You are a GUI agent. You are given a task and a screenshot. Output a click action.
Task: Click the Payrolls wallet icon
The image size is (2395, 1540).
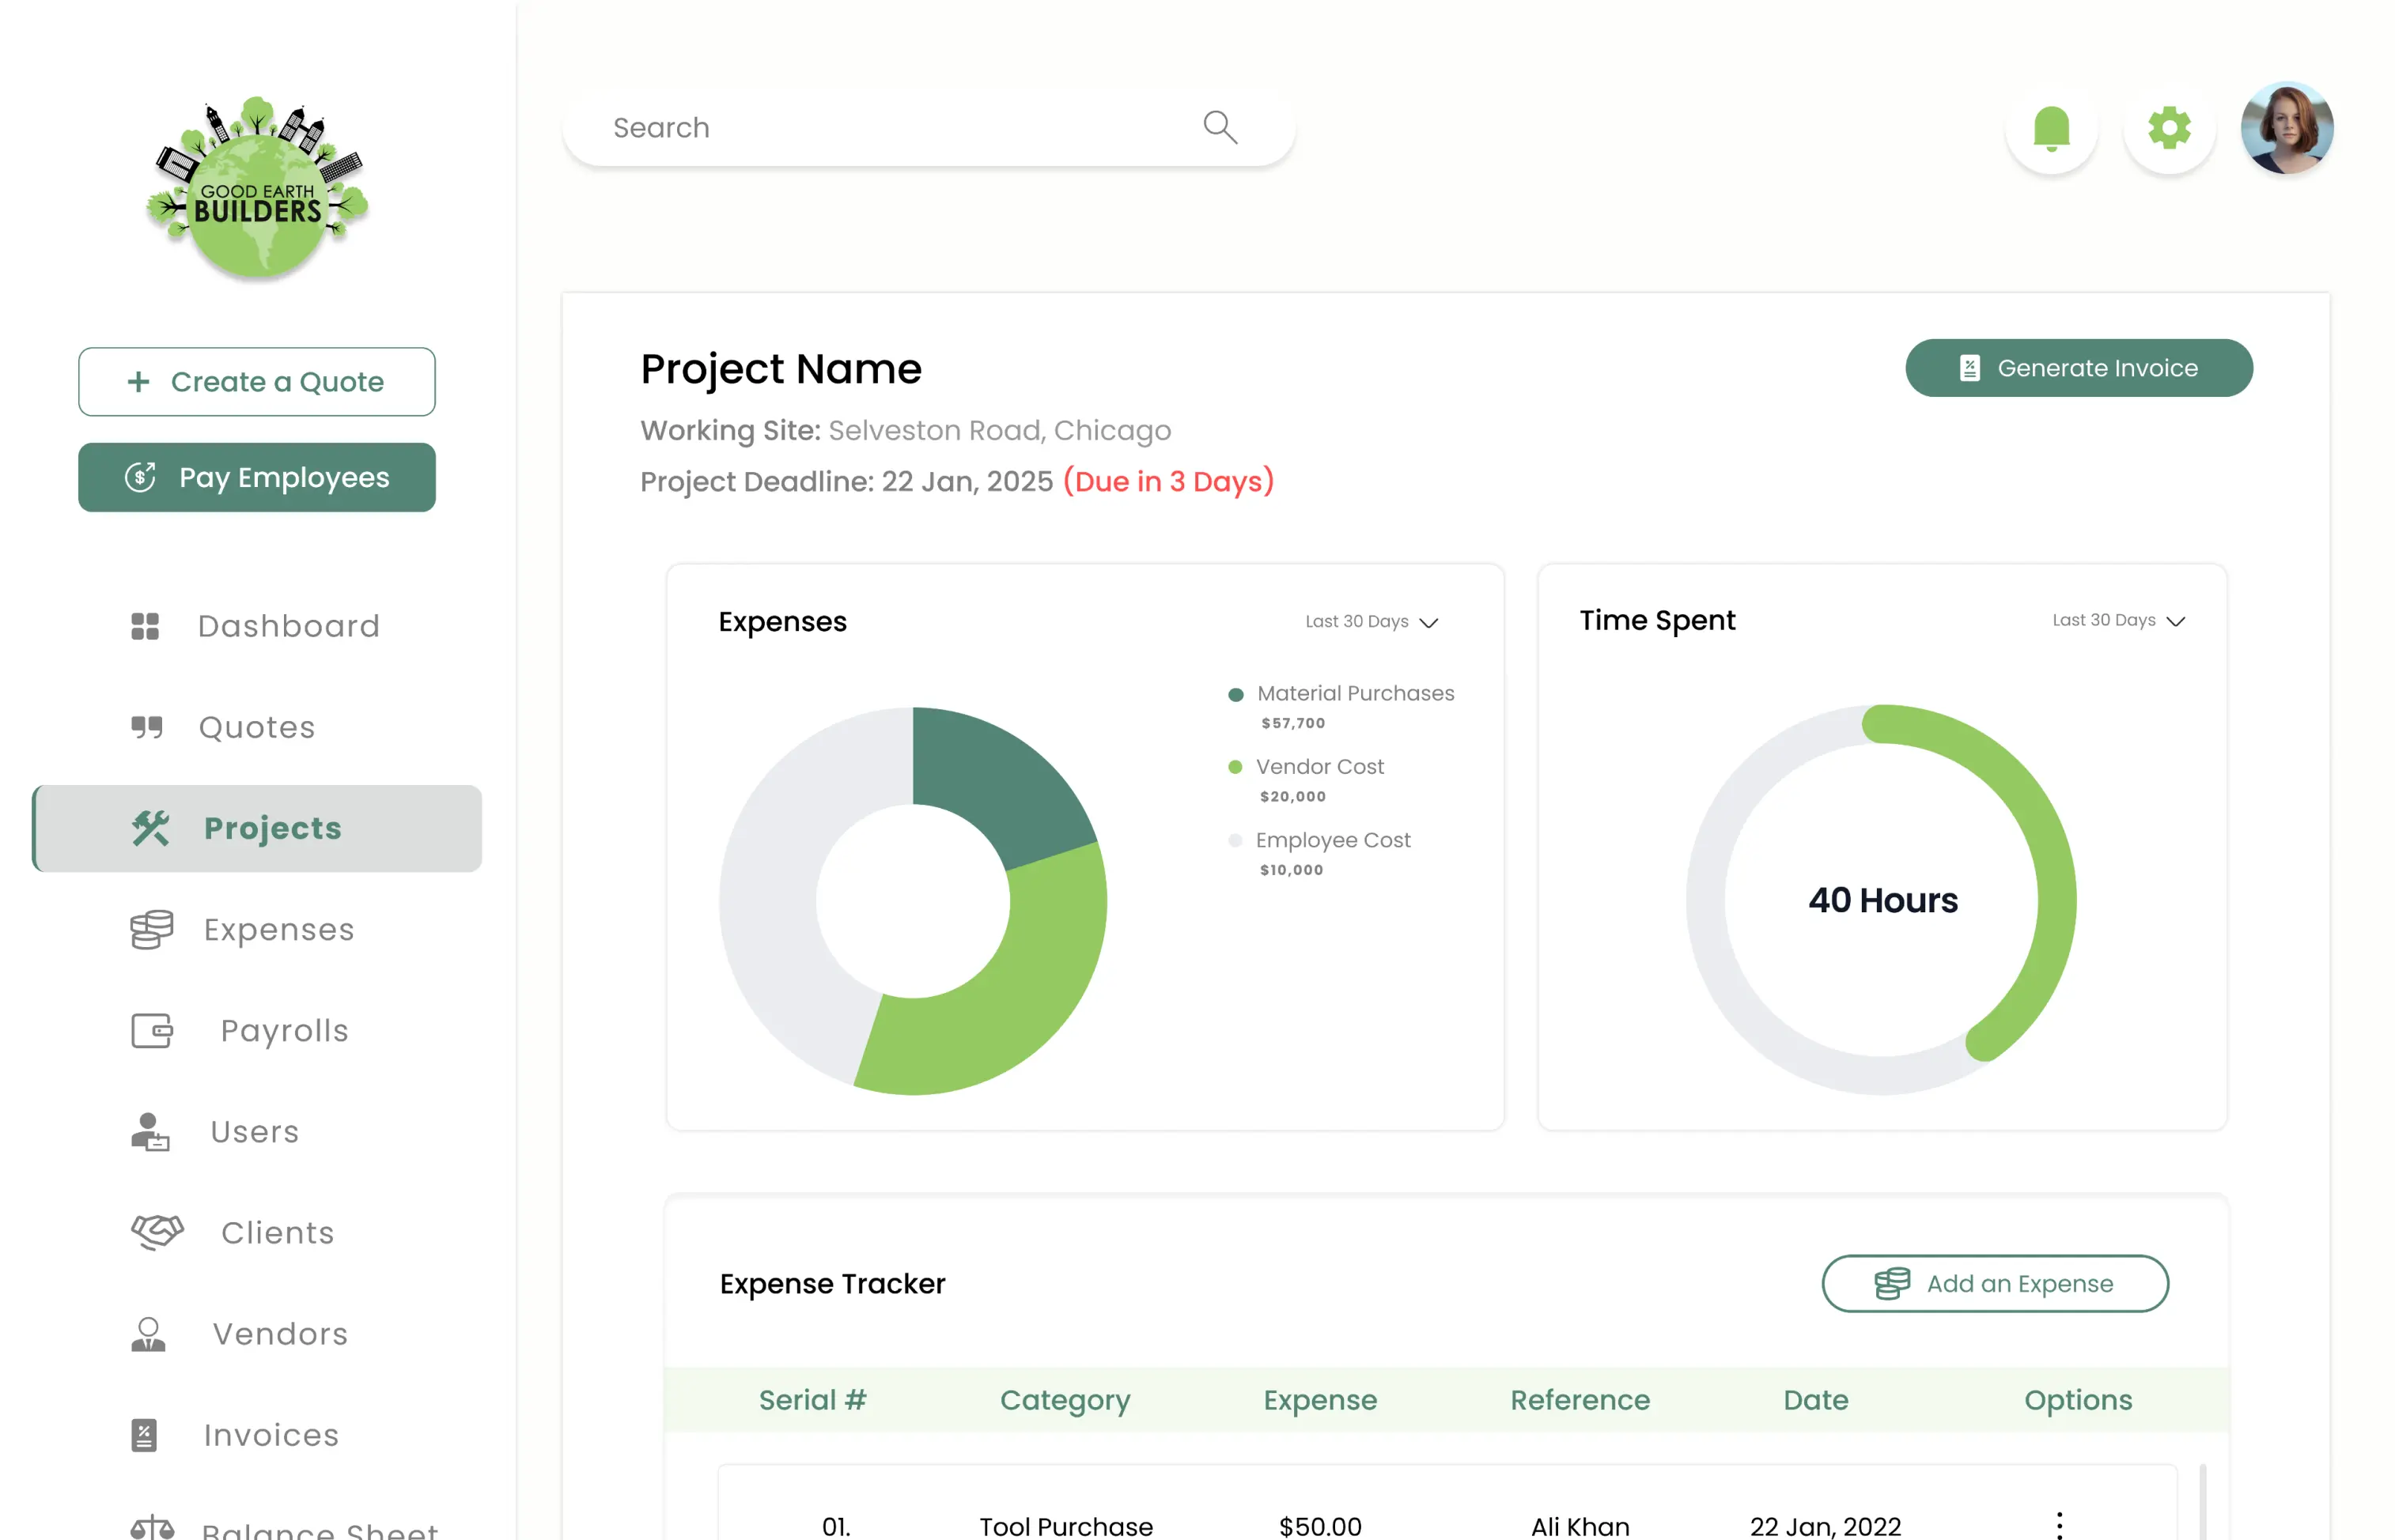pos(152,1030)
